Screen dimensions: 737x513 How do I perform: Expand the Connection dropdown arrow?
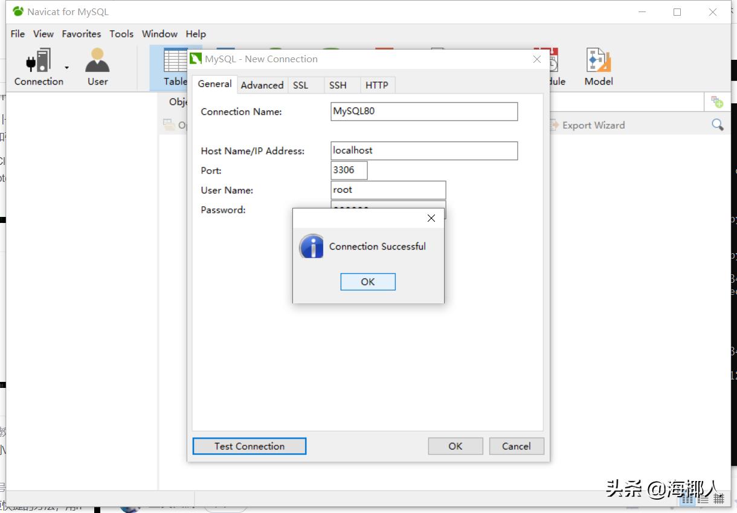(x=67, y=68)
